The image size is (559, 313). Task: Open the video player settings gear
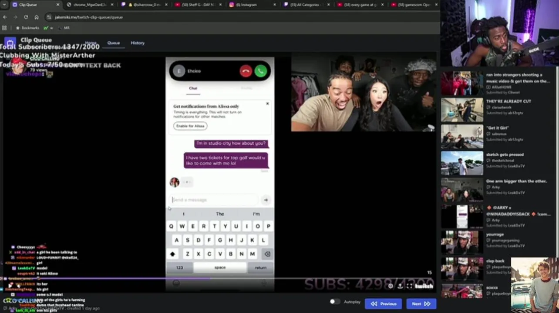pos(391,286)
